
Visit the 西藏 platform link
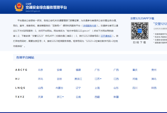tap(97, 97)
